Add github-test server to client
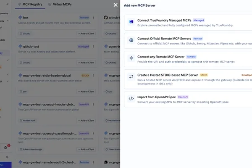 [86, 63]
